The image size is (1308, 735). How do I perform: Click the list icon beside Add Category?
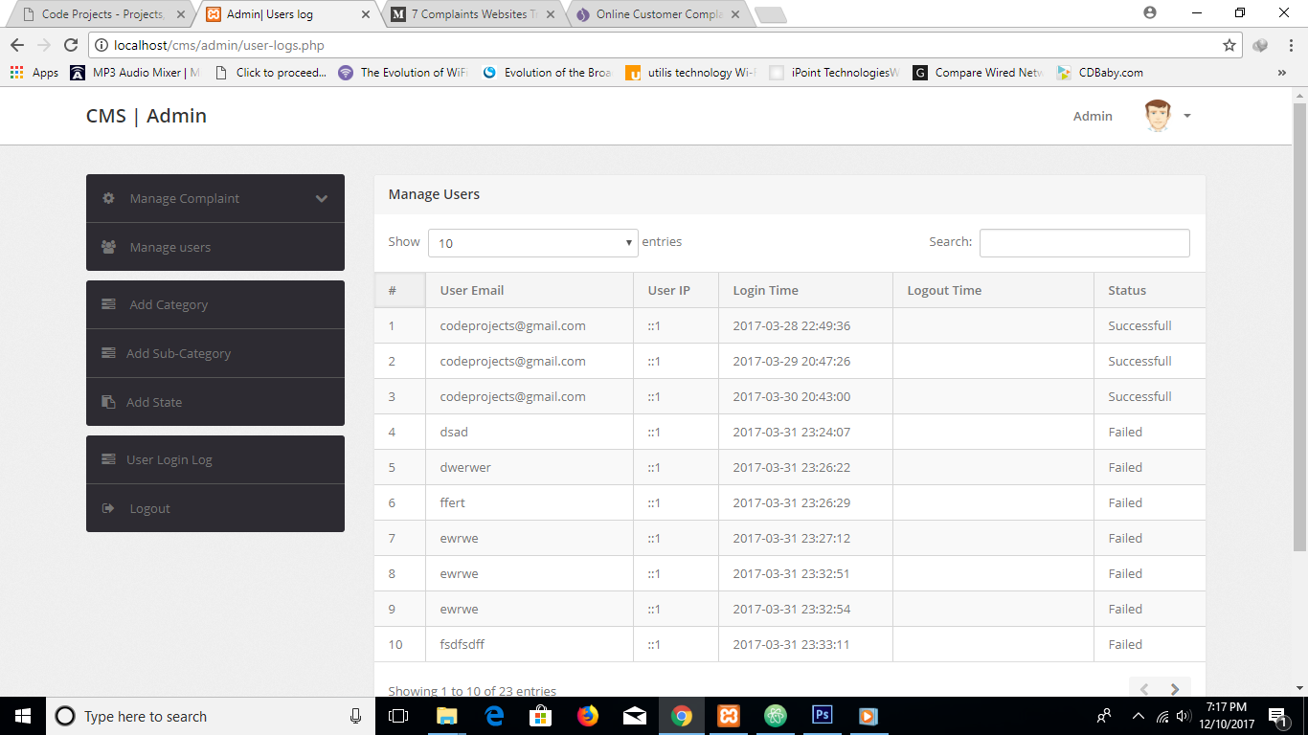tap(108, 303)
